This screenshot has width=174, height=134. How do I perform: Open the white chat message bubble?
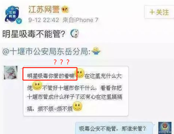click(76, 91)
